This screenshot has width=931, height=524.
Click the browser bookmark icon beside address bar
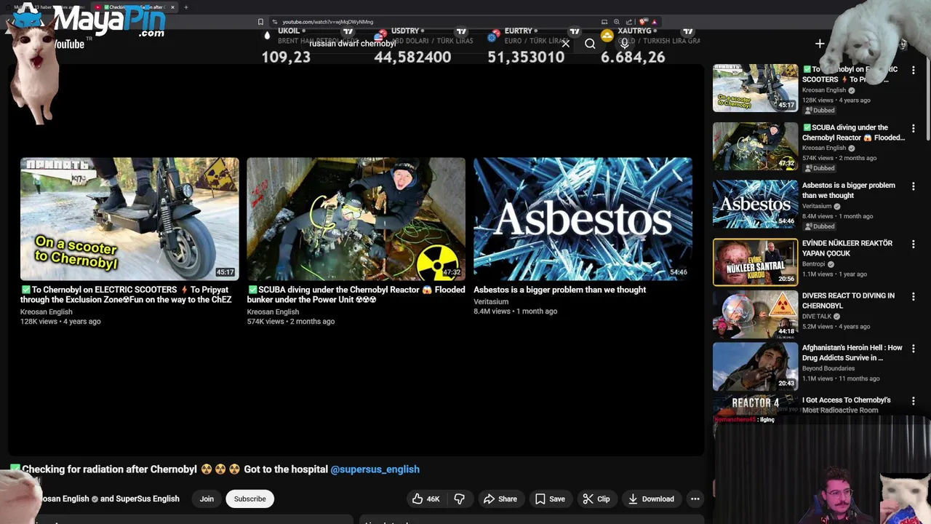260,22
